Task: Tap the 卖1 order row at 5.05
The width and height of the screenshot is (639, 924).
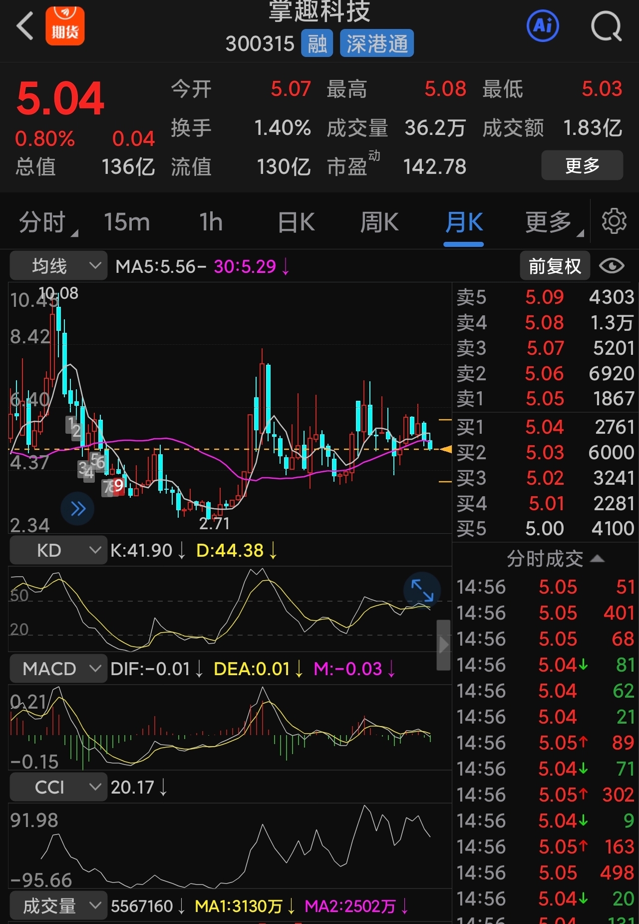Action: click(x=545, y=398)
